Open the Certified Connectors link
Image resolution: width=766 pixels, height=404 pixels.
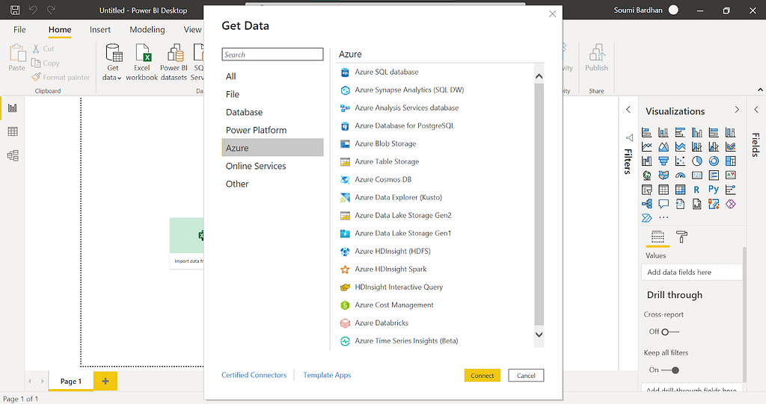coord(254,375)
